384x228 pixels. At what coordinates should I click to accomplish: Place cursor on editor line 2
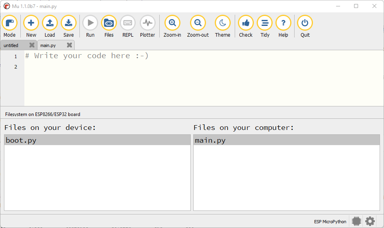point(204,67)
